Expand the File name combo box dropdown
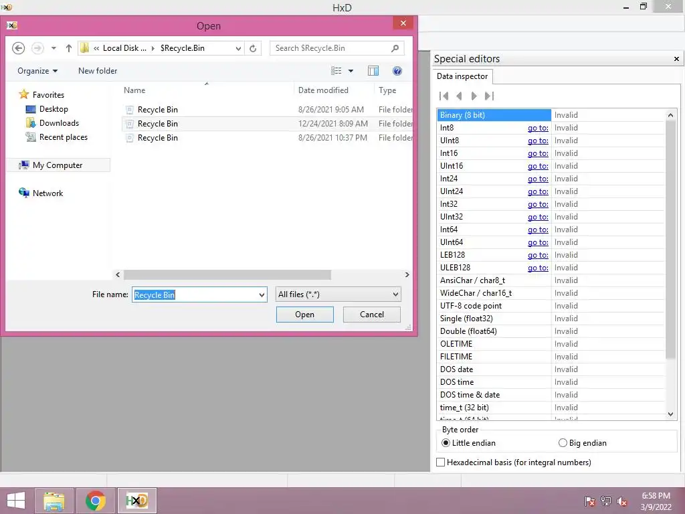The image size is (685, 514). 262,294
